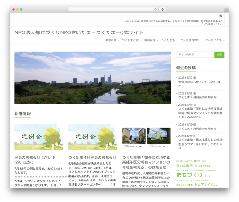
Task: Open sidebar post about 日野市 tour
Action: [x=200, y=144]
